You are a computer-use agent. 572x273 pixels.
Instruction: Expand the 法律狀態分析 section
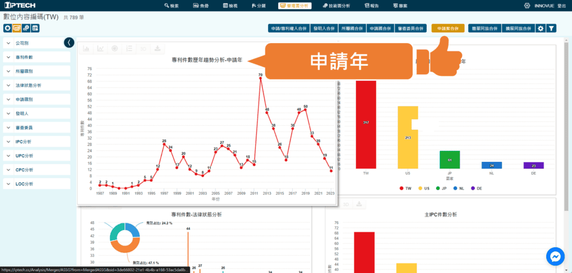point(37,85)
